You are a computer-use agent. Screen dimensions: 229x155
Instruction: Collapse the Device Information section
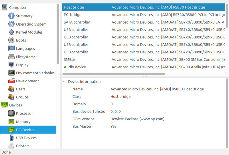(64, 82)
